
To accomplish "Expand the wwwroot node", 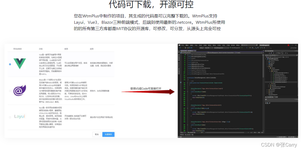I will click(267, 63).
